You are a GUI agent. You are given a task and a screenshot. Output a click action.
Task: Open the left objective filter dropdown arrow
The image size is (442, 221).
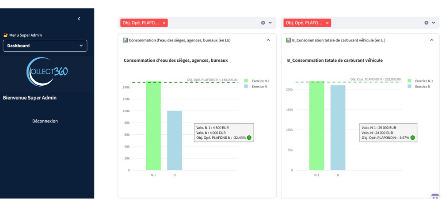270,23
